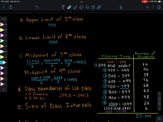This screenshot has height=122, width=163.
Task: Tap the Wi-Fi status icon
Action: pos(152,2)
